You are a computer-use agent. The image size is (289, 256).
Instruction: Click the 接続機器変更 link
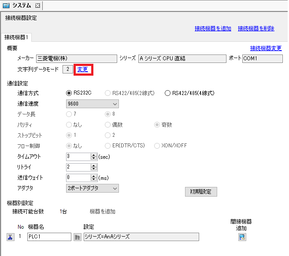[266, 48]
